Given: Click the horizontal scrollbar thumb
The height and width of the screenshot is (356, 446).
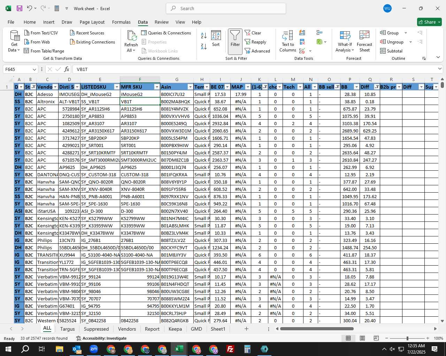Looking at the screenshot, I should coord(317,329).
